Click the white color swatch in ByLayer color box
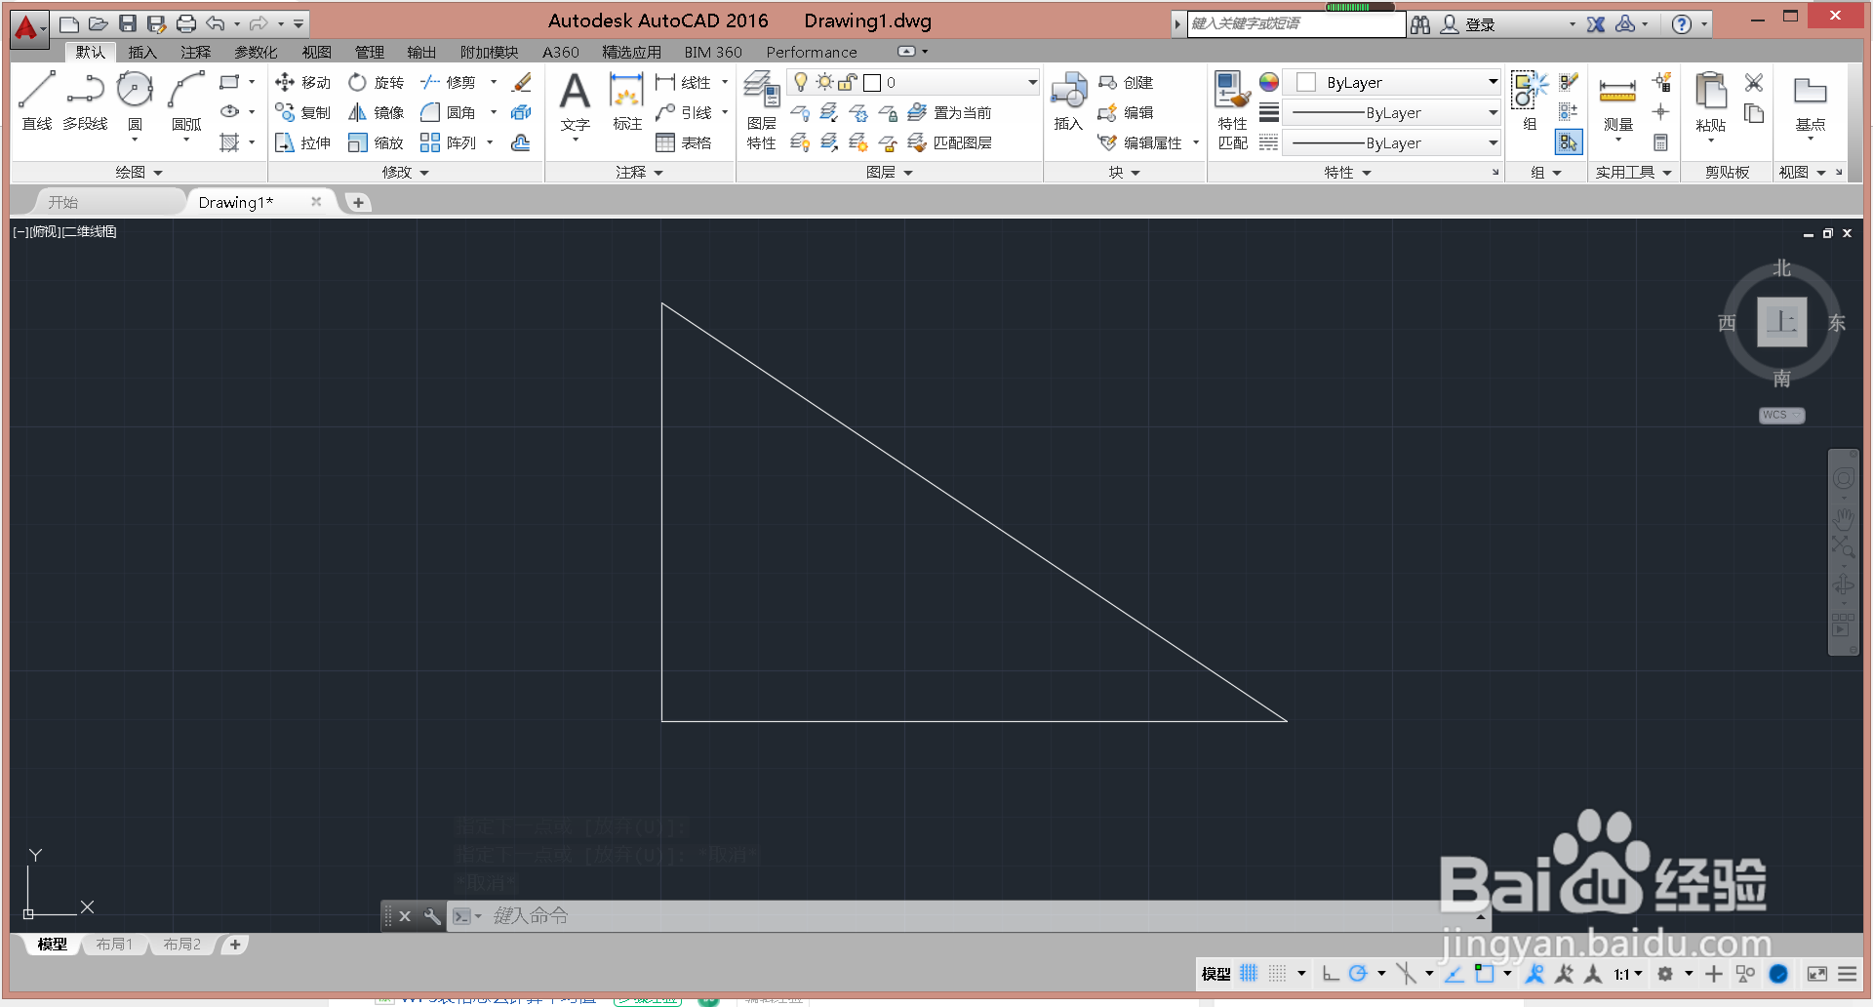 (x=1306, y=83)
